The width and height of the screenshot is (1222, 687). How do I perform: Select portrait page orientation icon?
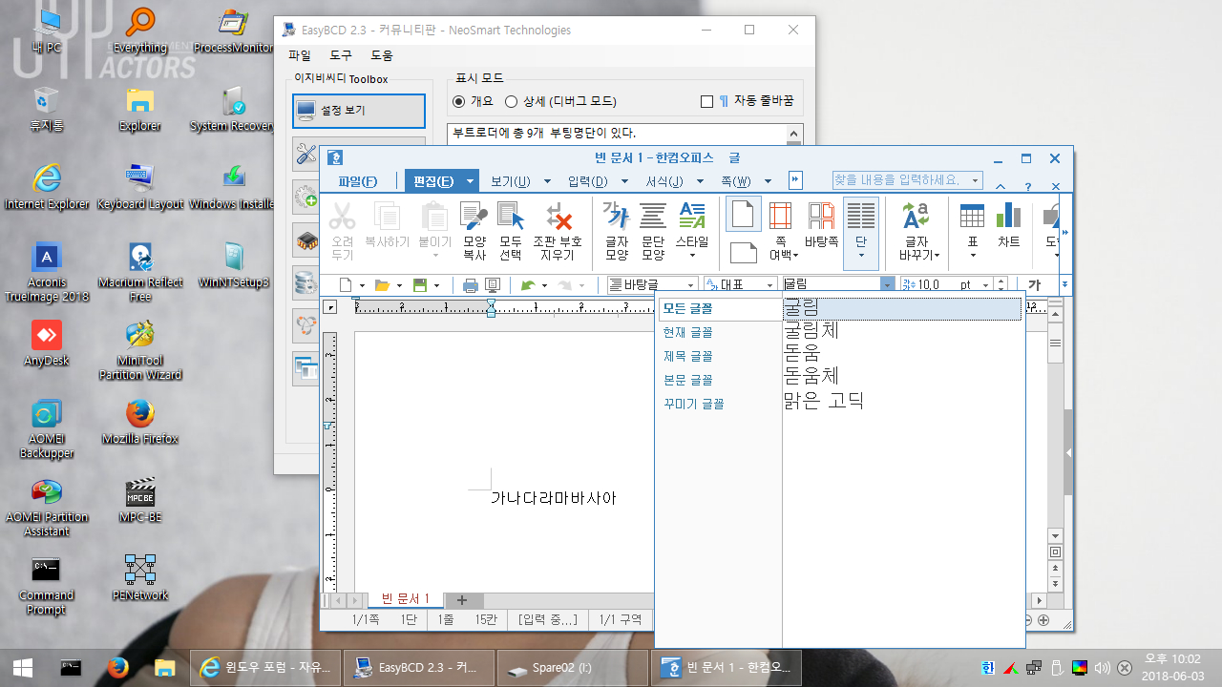743,215
